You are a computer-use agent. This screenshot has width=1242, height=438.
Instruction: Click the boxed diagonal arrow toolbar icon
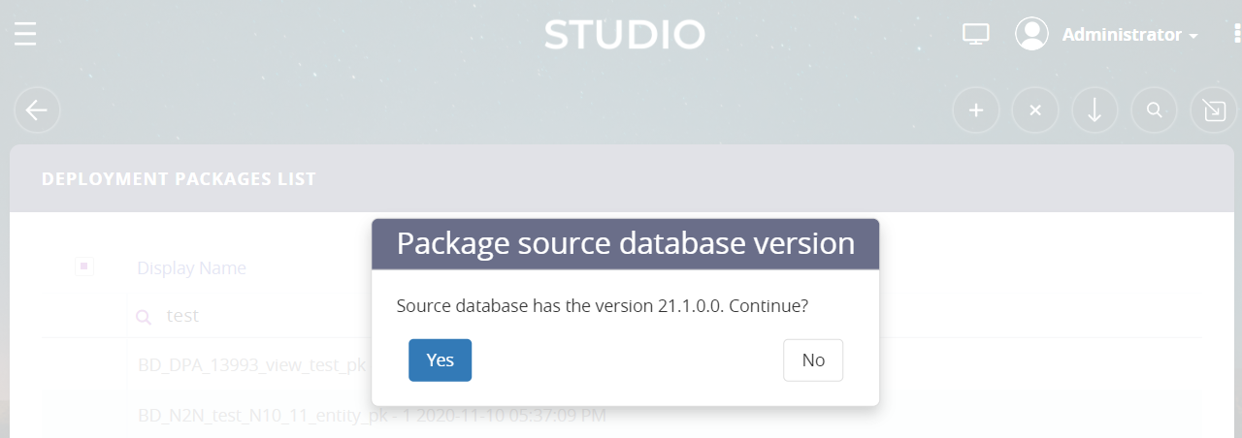coord(1213,110)
